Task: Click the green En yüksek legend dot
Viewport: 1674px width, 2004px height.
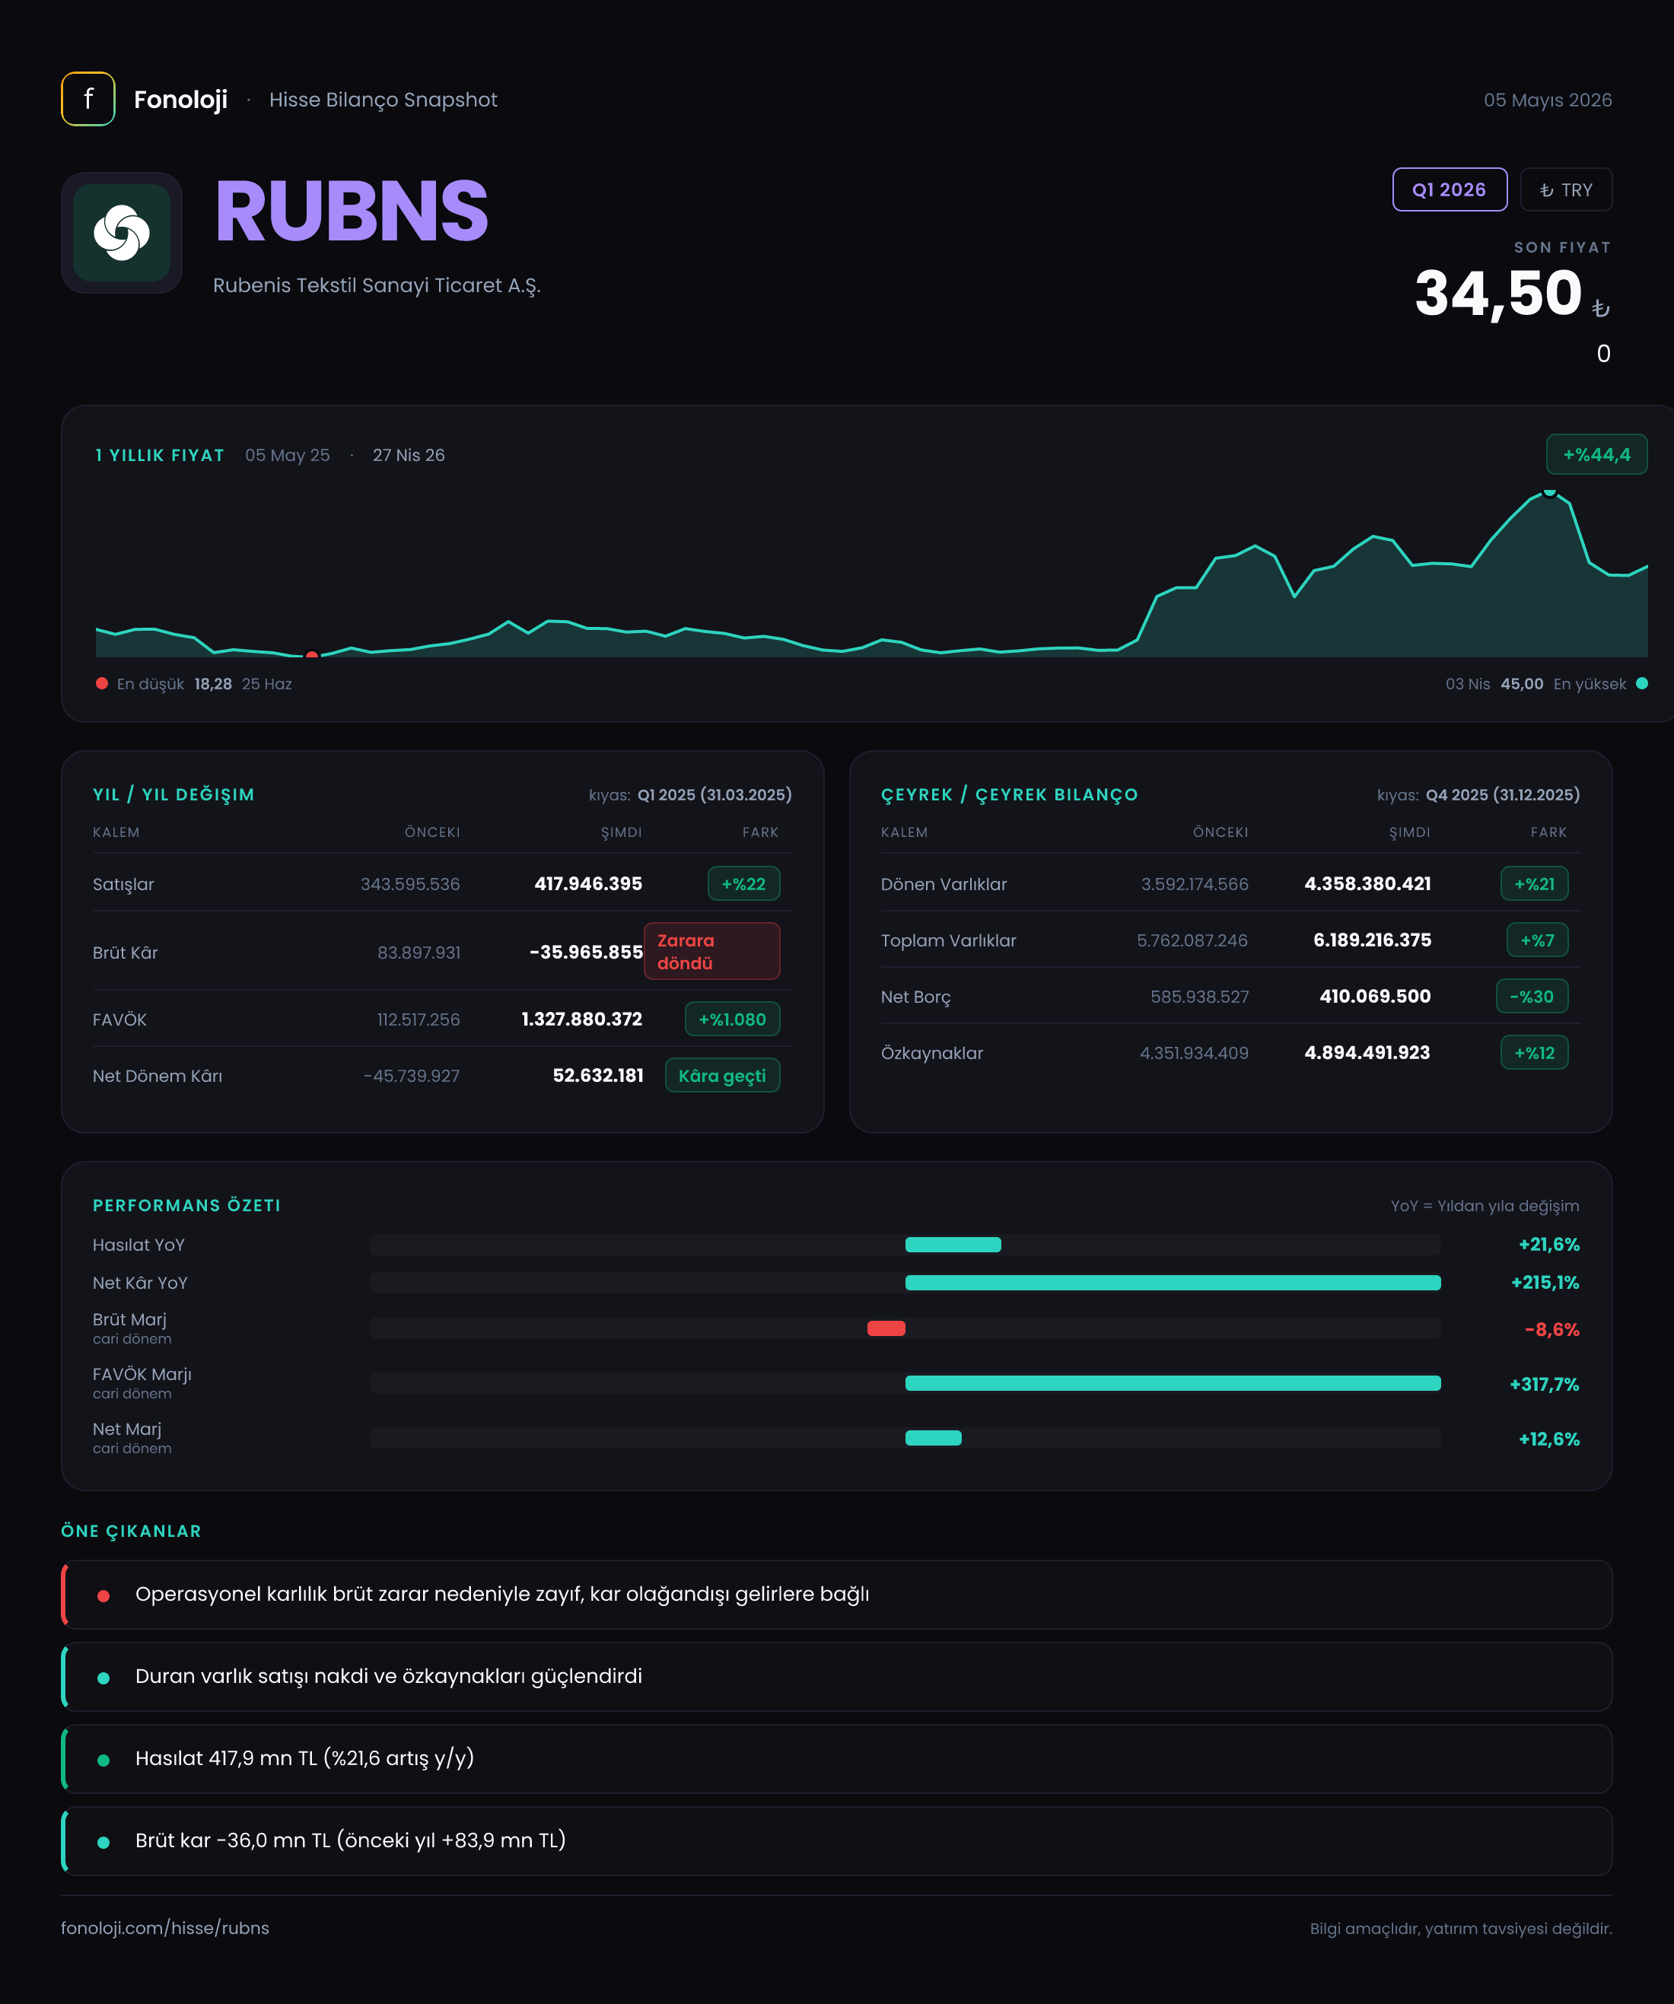Action: (1641, 683)
